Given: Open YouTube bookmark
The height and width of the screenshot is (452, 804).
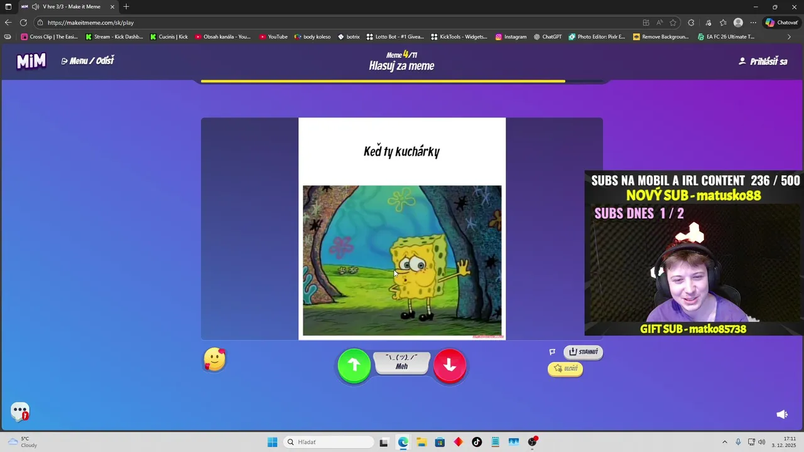Looking at the screenshot, I should click(x=273, y=37).
